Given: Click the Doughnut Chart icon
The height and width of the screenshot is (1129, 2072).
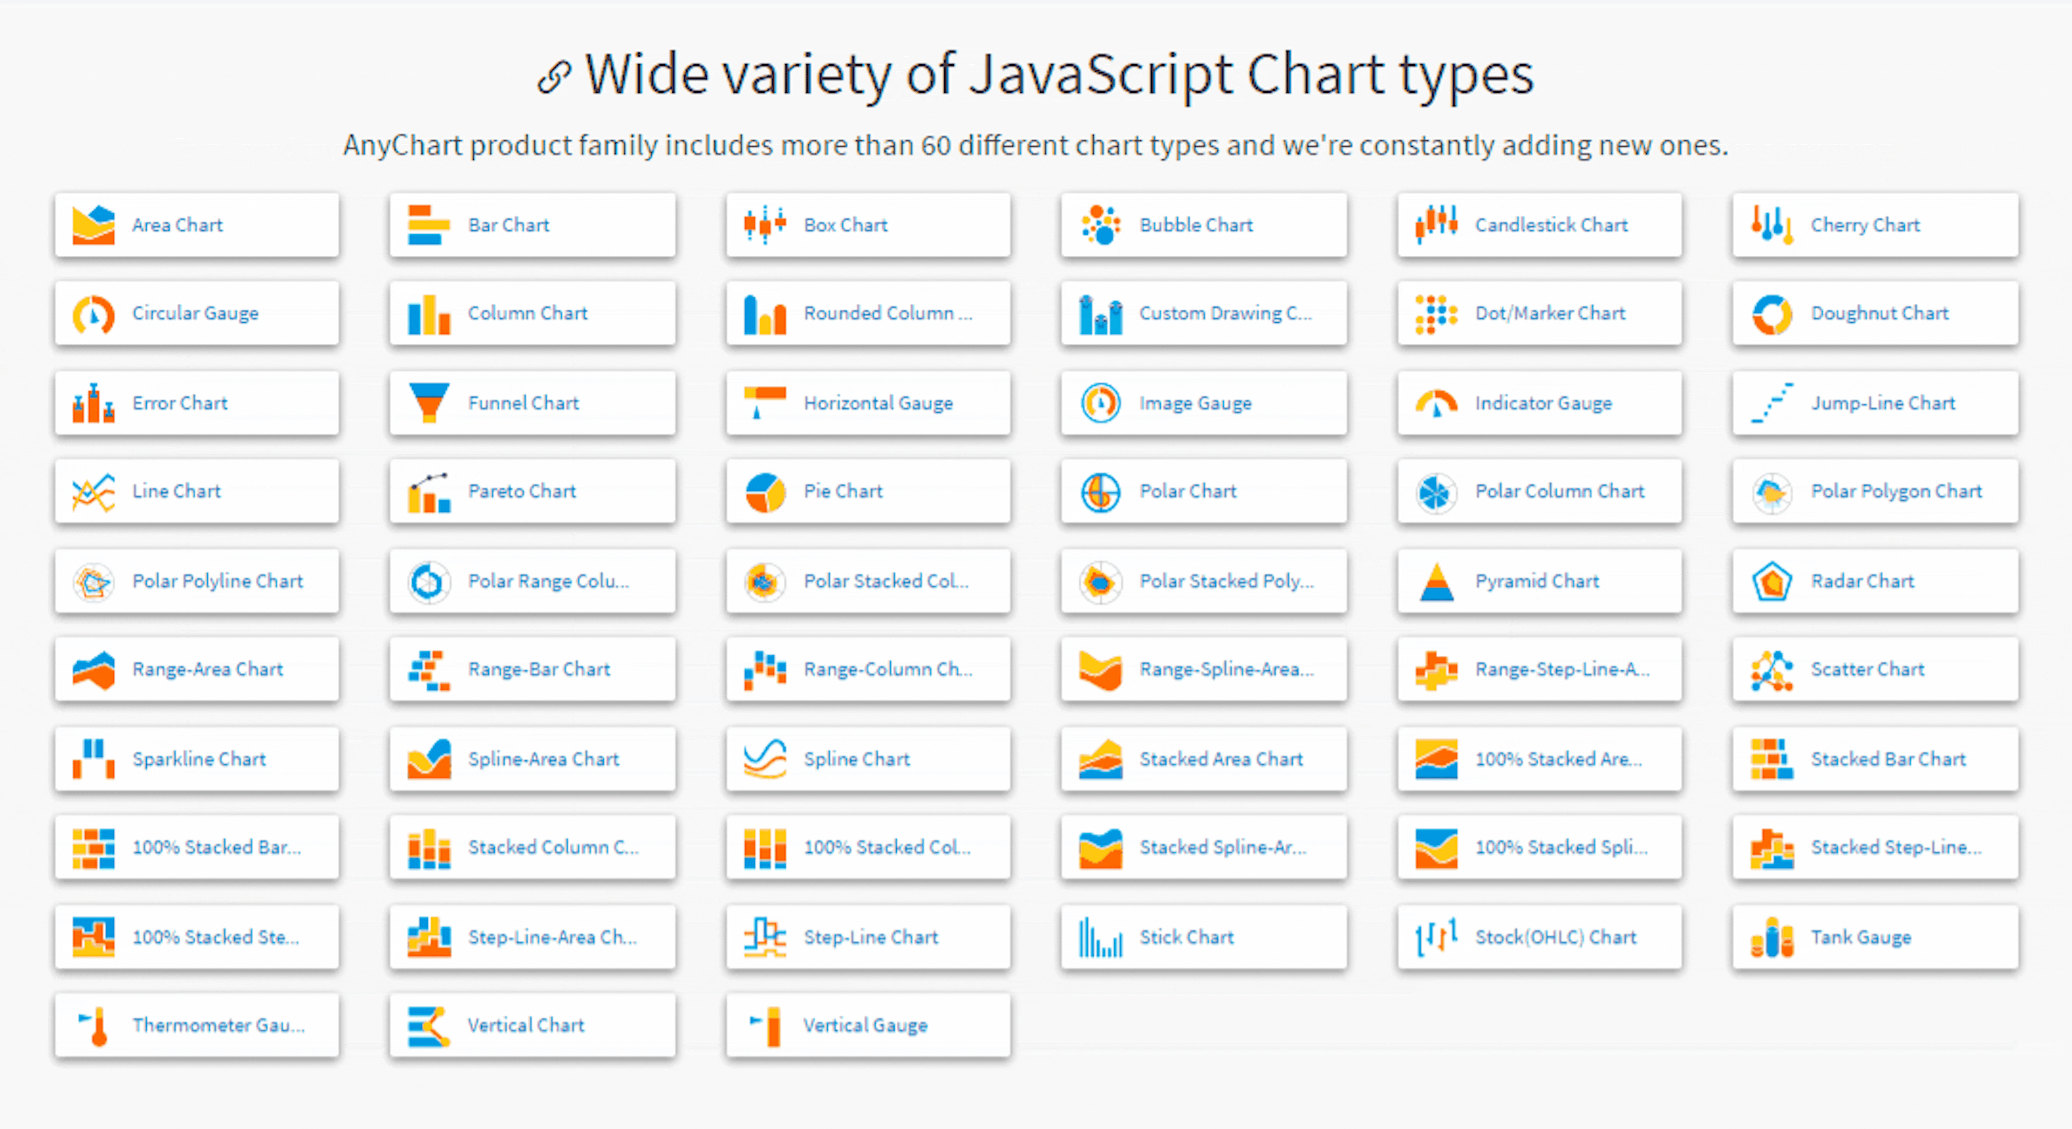Looking at the screenshot, I should (1771, 314).
